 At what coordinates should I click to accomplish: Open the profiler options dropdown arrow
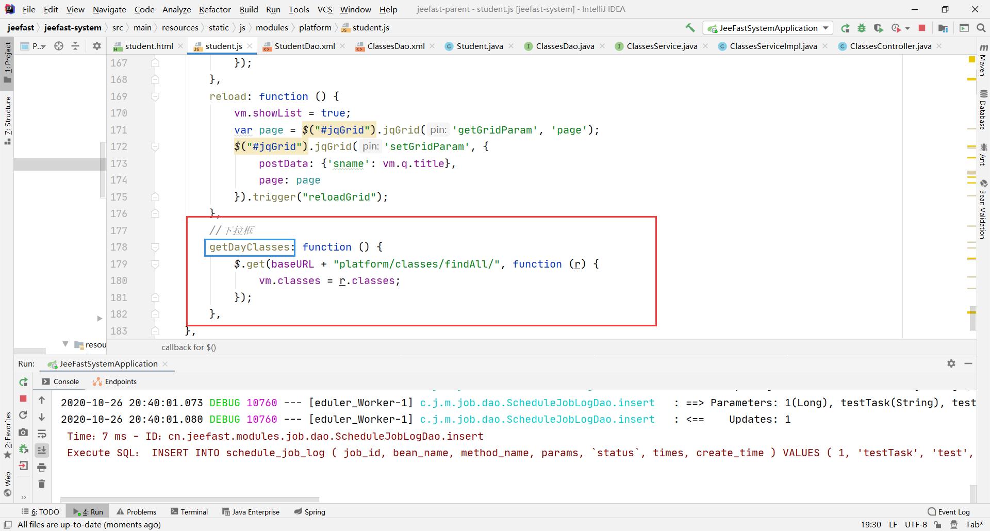coord(907,28)
